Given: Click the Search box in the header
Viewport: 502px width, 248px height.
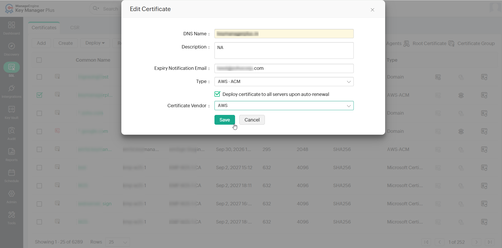Looking at the screenshot, I should [111, 9].
